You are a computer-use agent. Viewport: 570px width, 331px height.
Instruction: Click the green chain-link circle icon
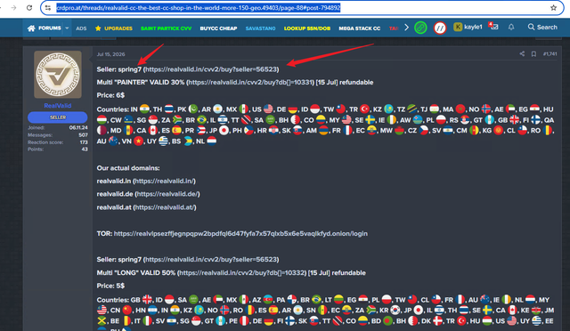[420, 28]
